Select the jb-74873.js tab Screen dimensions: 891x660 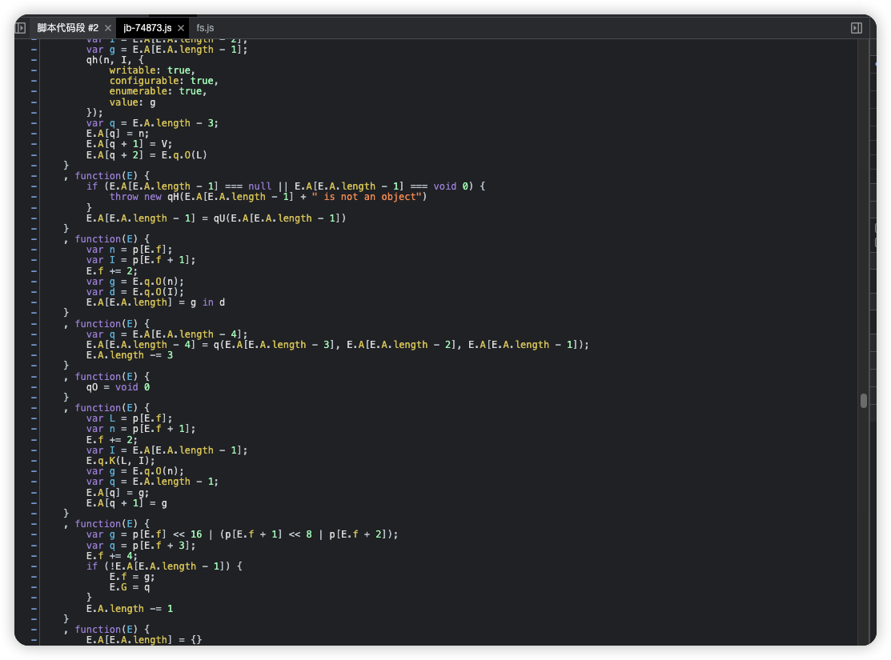146,28
